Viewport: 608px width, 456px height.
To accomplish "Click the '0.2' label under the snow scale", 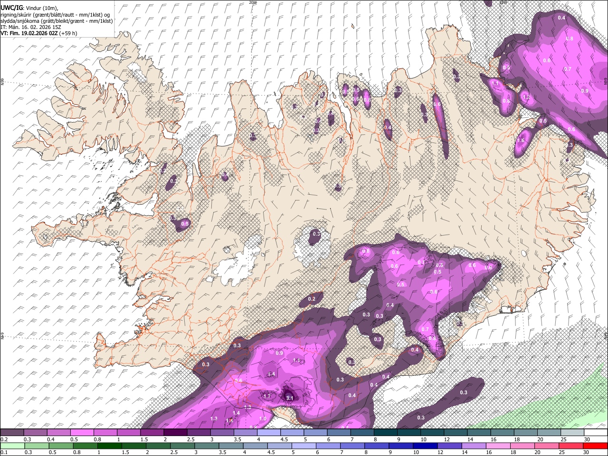I will pyautogui.click(x=5, y=439).
